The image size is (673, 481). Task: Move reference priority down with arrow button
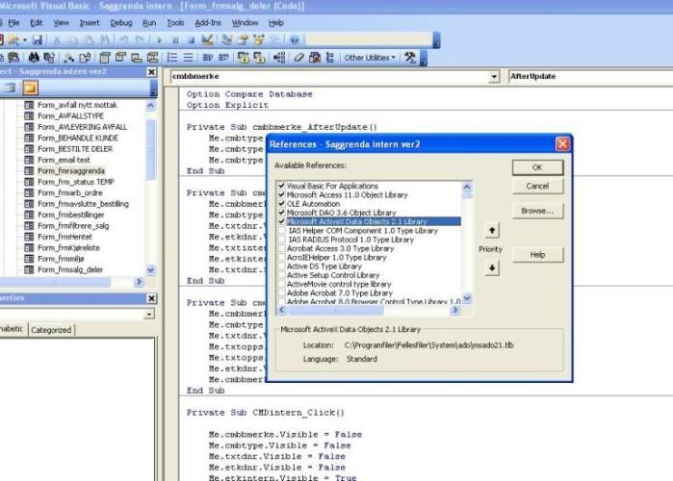[x=493, y=268]
